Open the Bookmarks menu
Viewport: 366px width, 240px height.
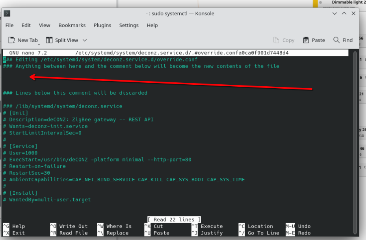(72, 25)
